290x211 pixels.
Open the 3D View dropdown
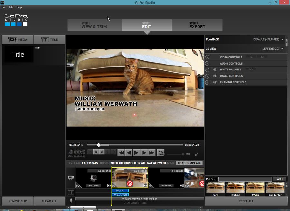(x=273, y=49)
